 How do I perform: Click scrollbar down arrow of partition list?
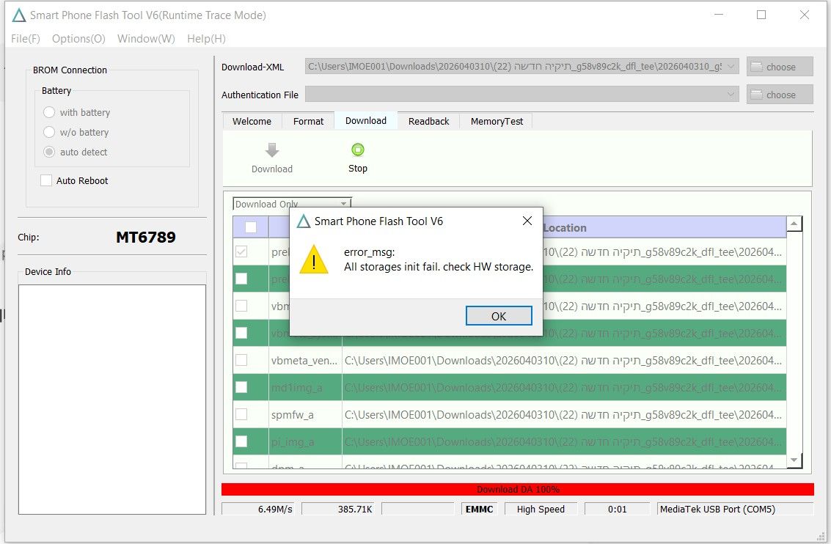pyautogui.click(x=794, y=460)
